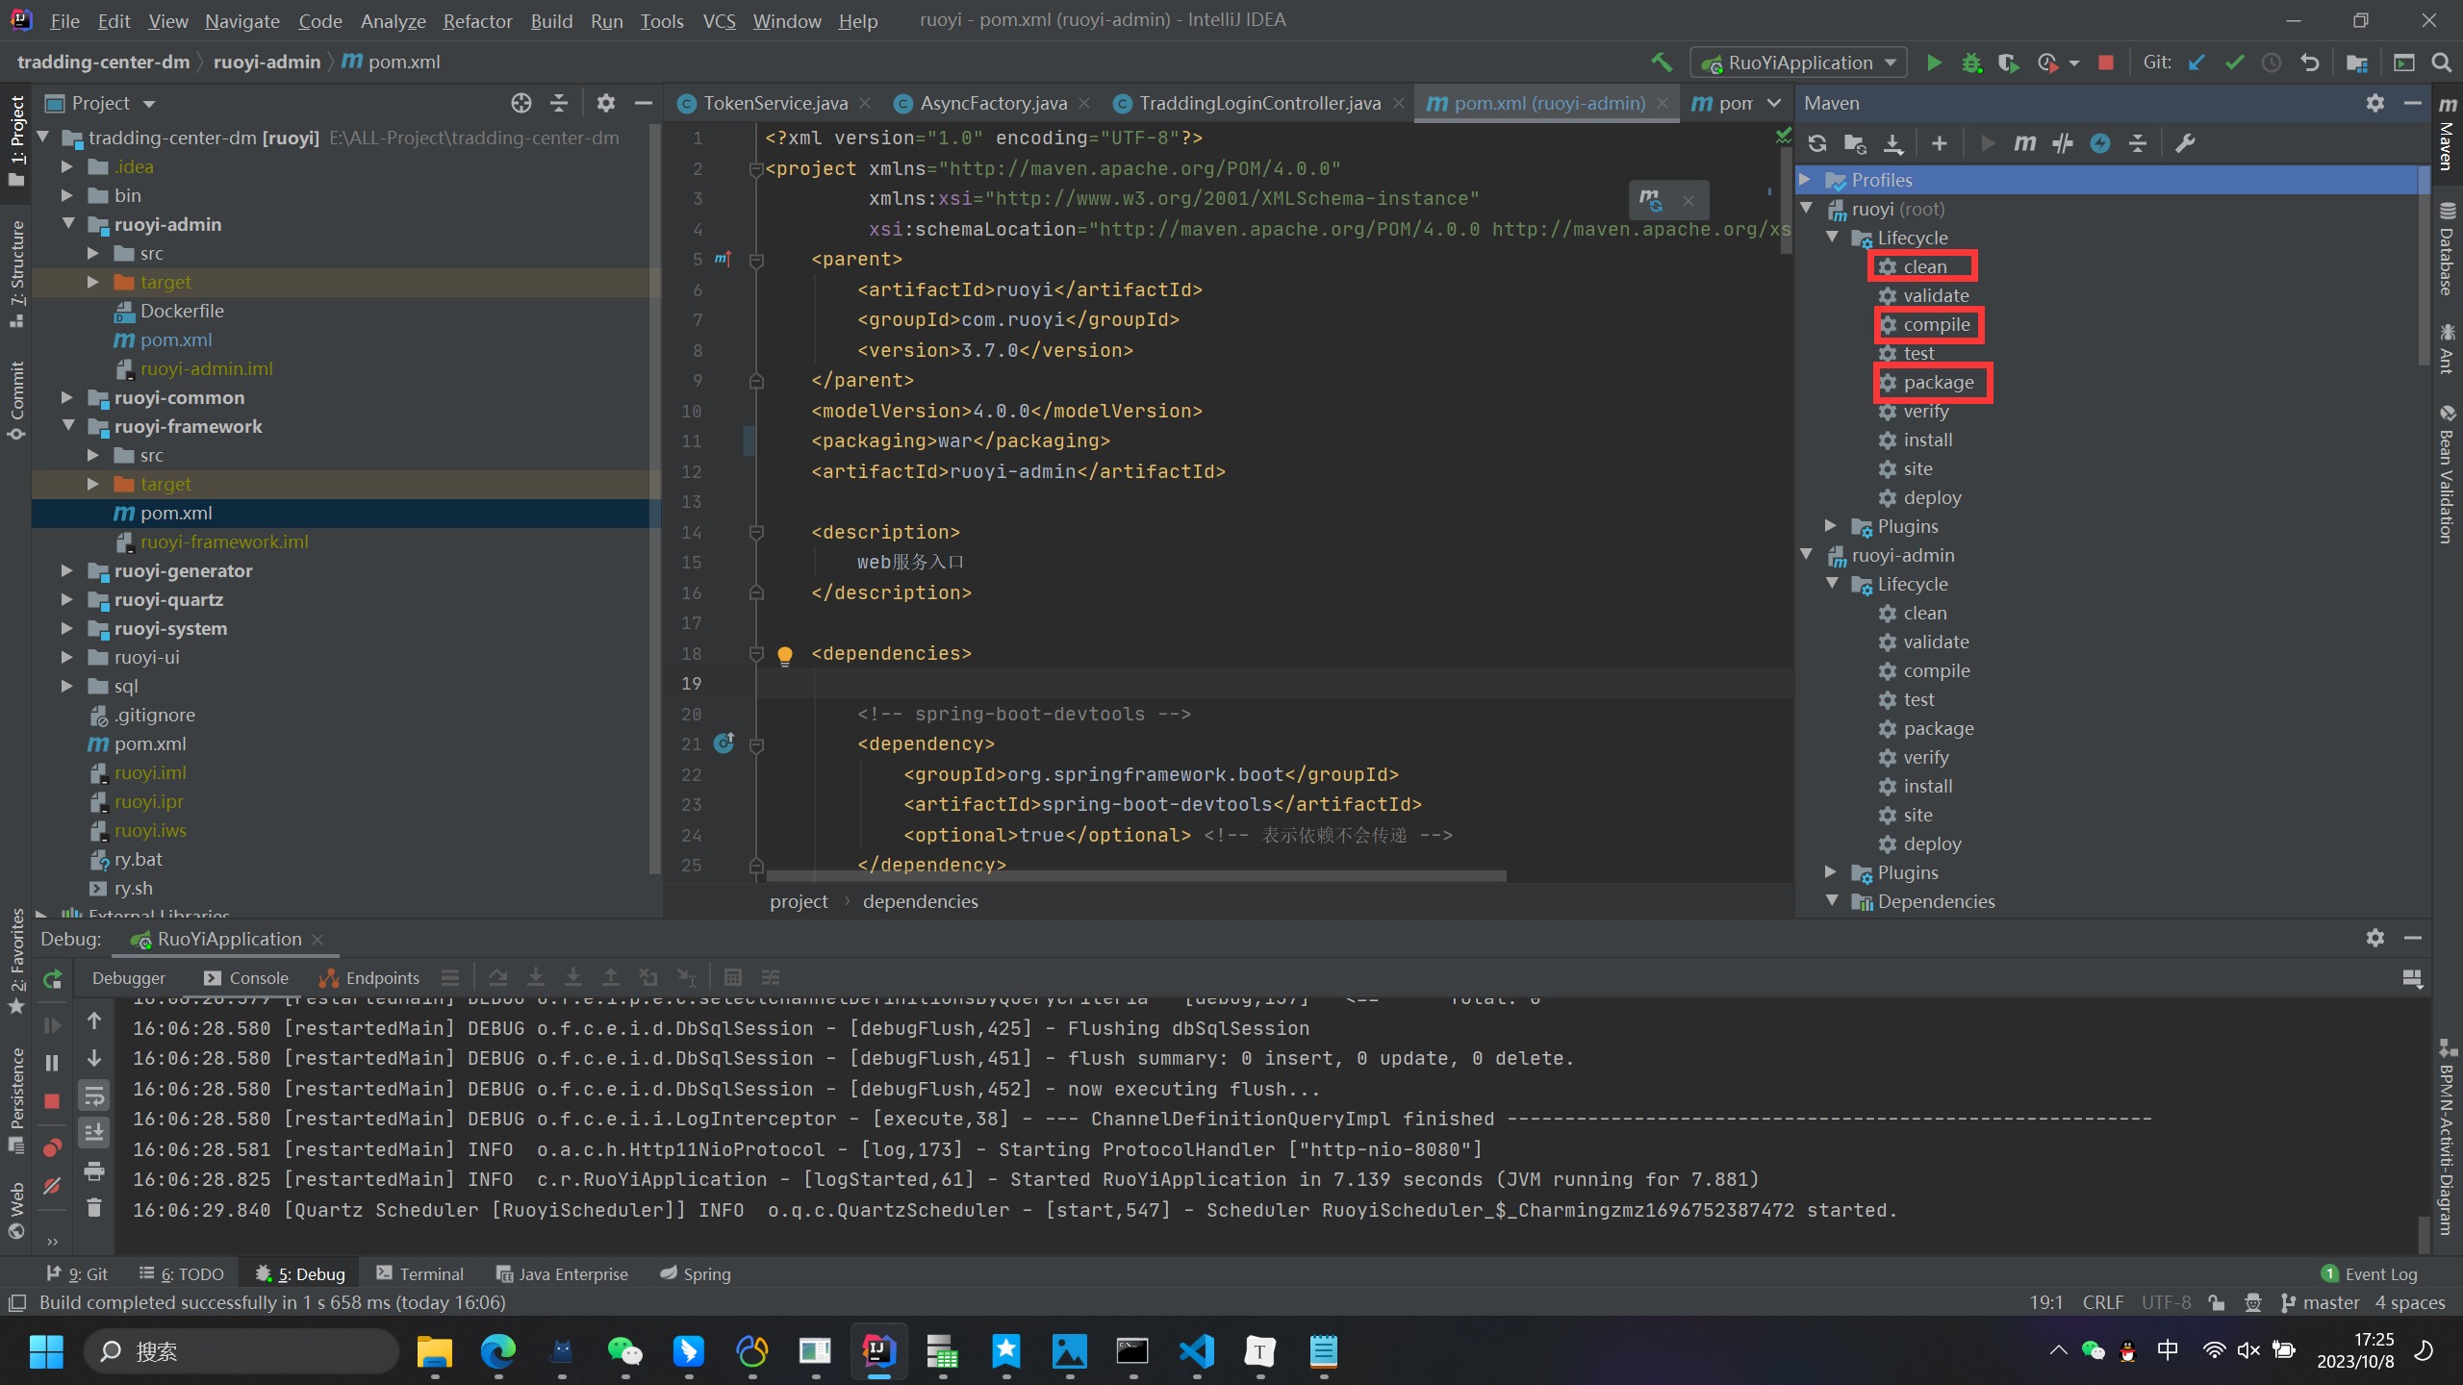This screenshot has height=1385, width=2463.
Task: Download Maven sources and documentation
Action: pos(1892,143)
